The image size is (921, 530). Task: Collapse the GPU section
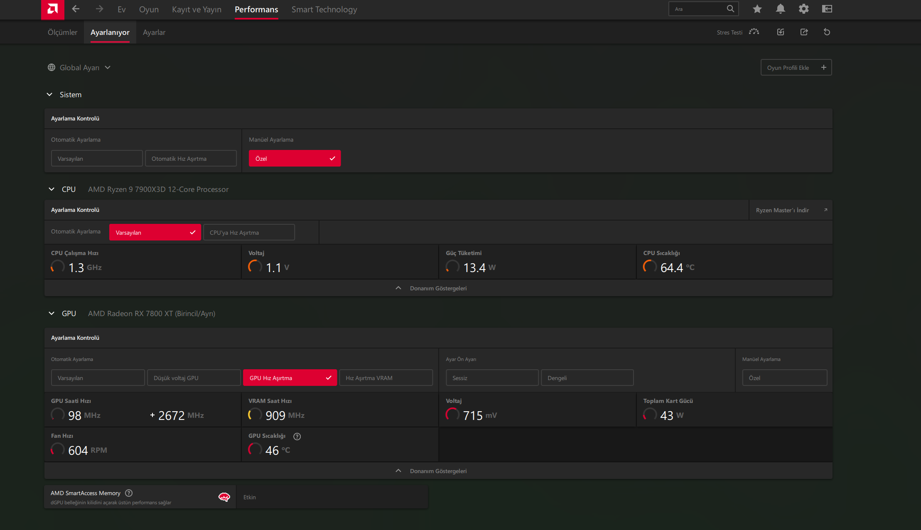coord(52,314)
